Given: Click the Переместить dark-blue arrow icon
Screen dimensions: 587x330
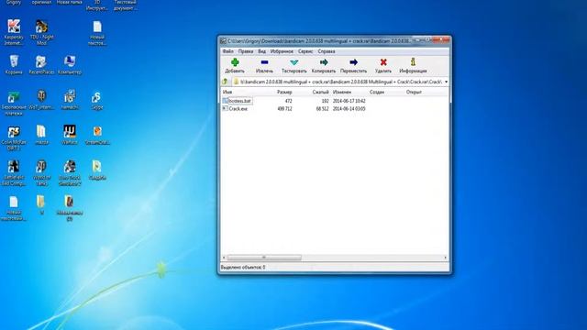Looking at the screenshot, I should pyautogui.click(x=353, y=62).
